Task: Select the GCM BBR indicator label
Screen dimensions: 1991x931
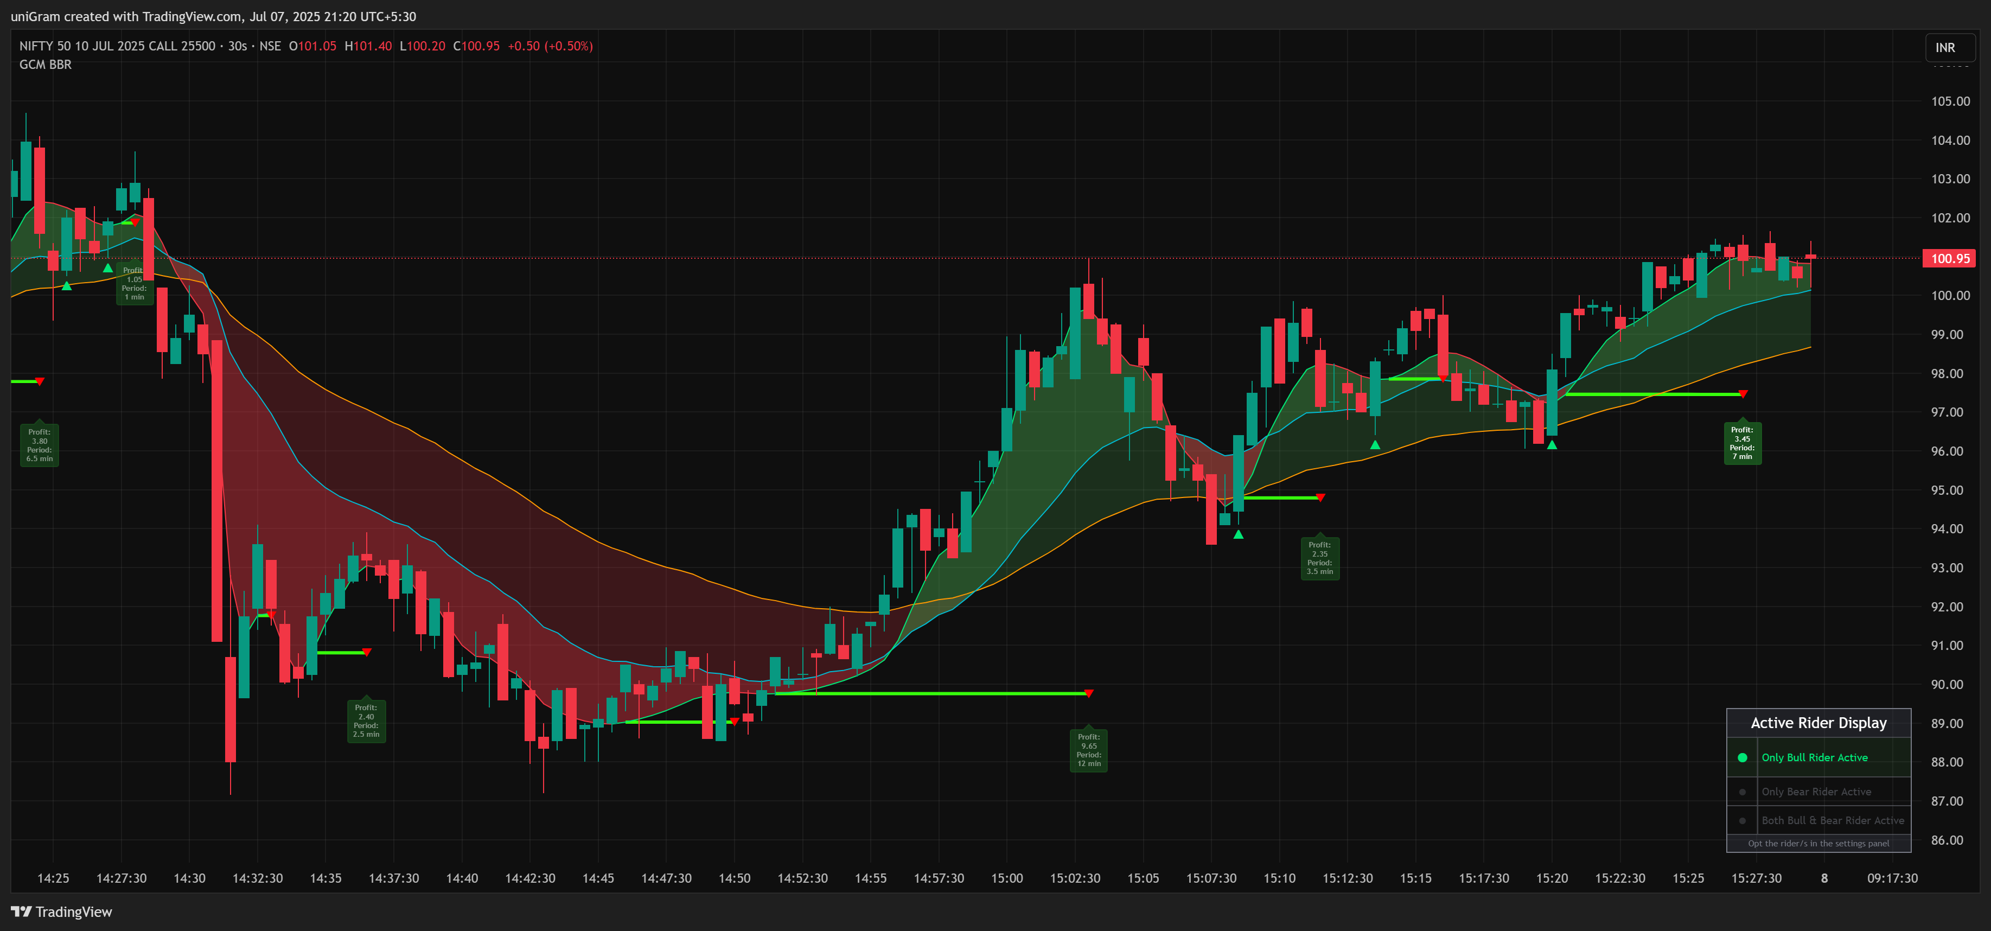Action: (46, 64)
